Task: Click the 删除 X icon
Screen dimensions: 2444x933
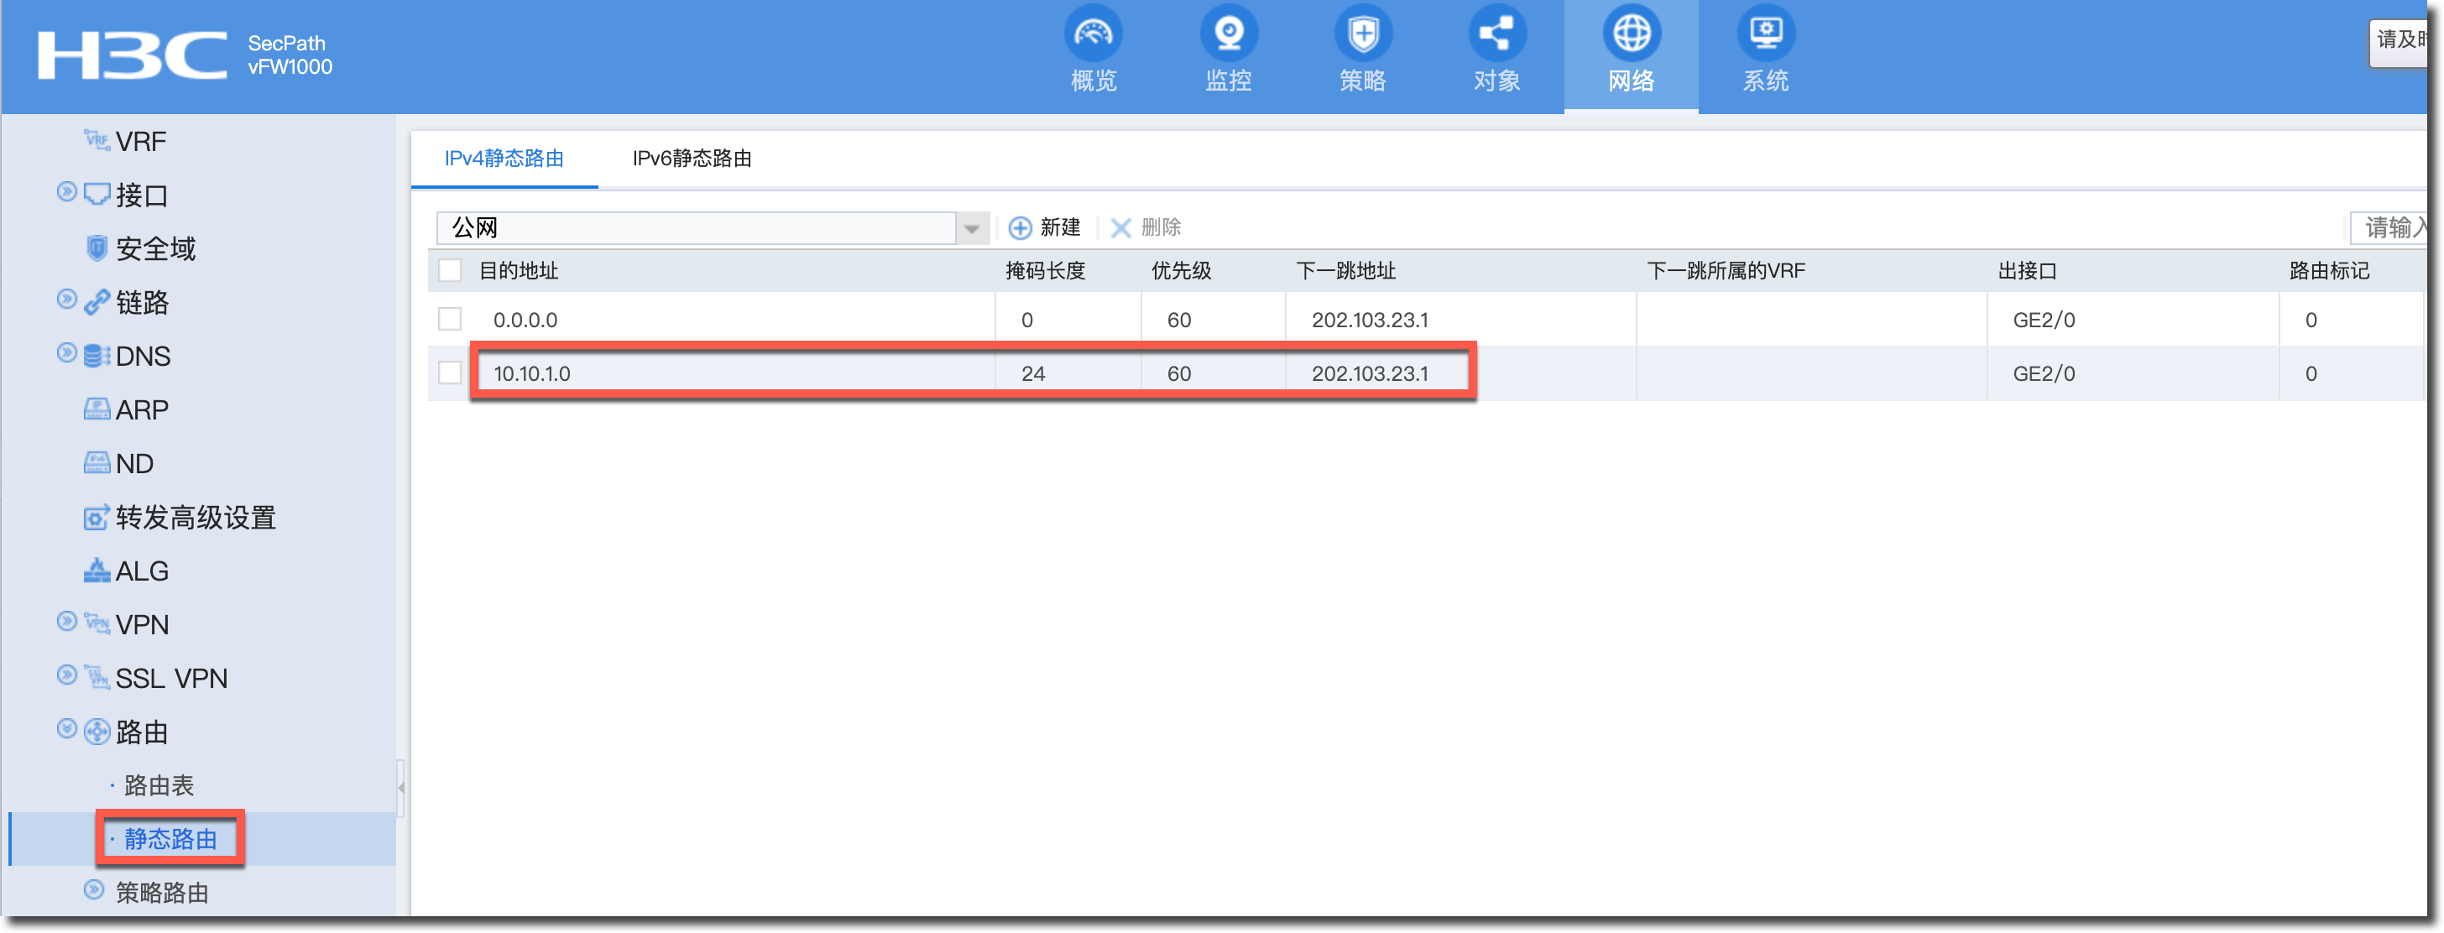Action: (1120, 228)
